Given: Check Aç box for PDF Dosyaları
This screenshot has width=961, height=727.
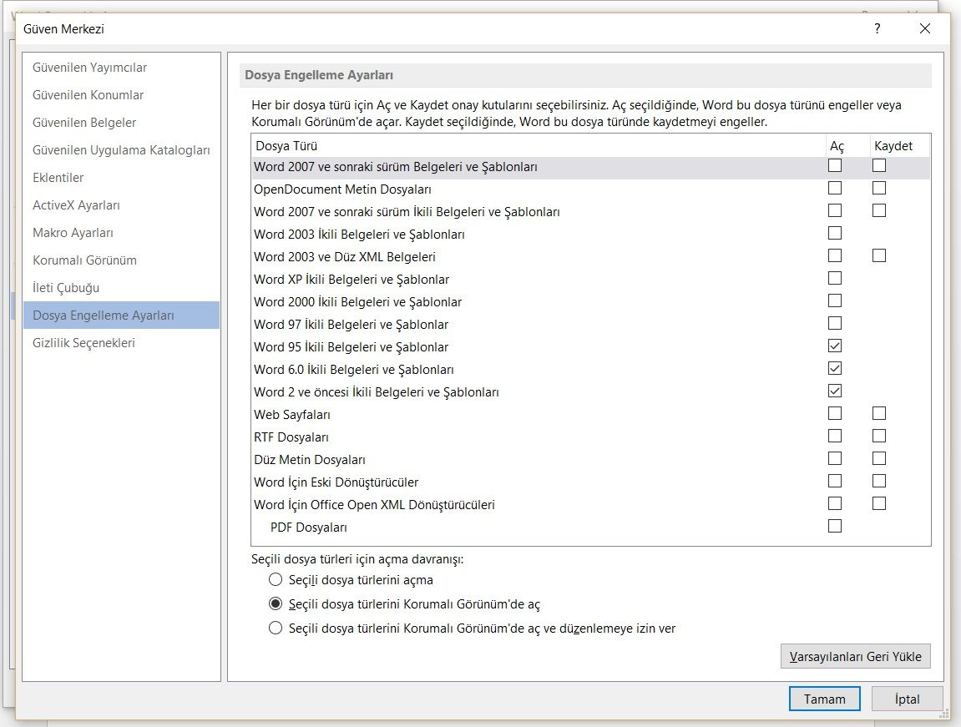Looking at the screenshot, I should [x=835, y=526].
